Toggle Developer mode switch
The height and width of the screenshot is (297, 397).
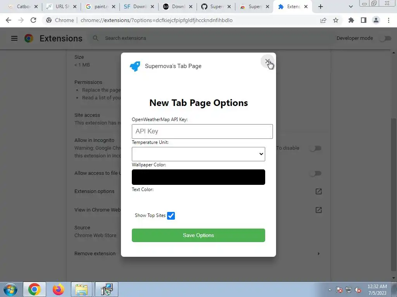[386, 38]
